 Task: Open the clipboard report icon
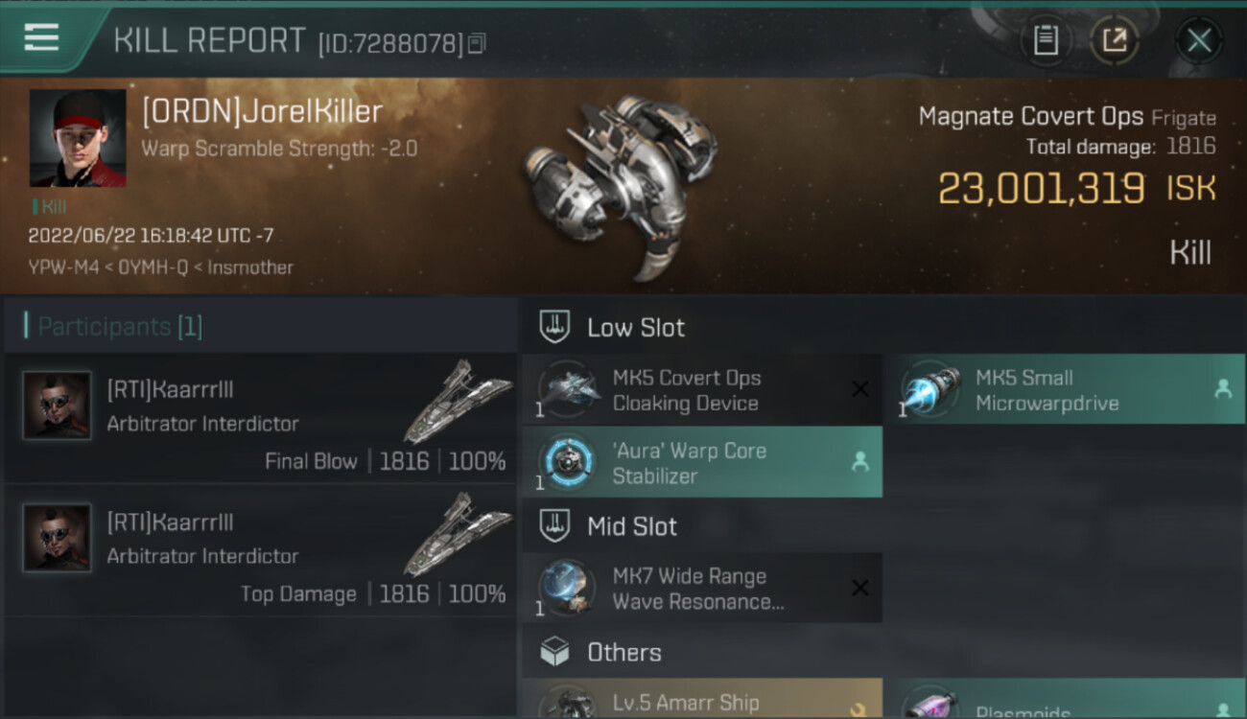1046,40
